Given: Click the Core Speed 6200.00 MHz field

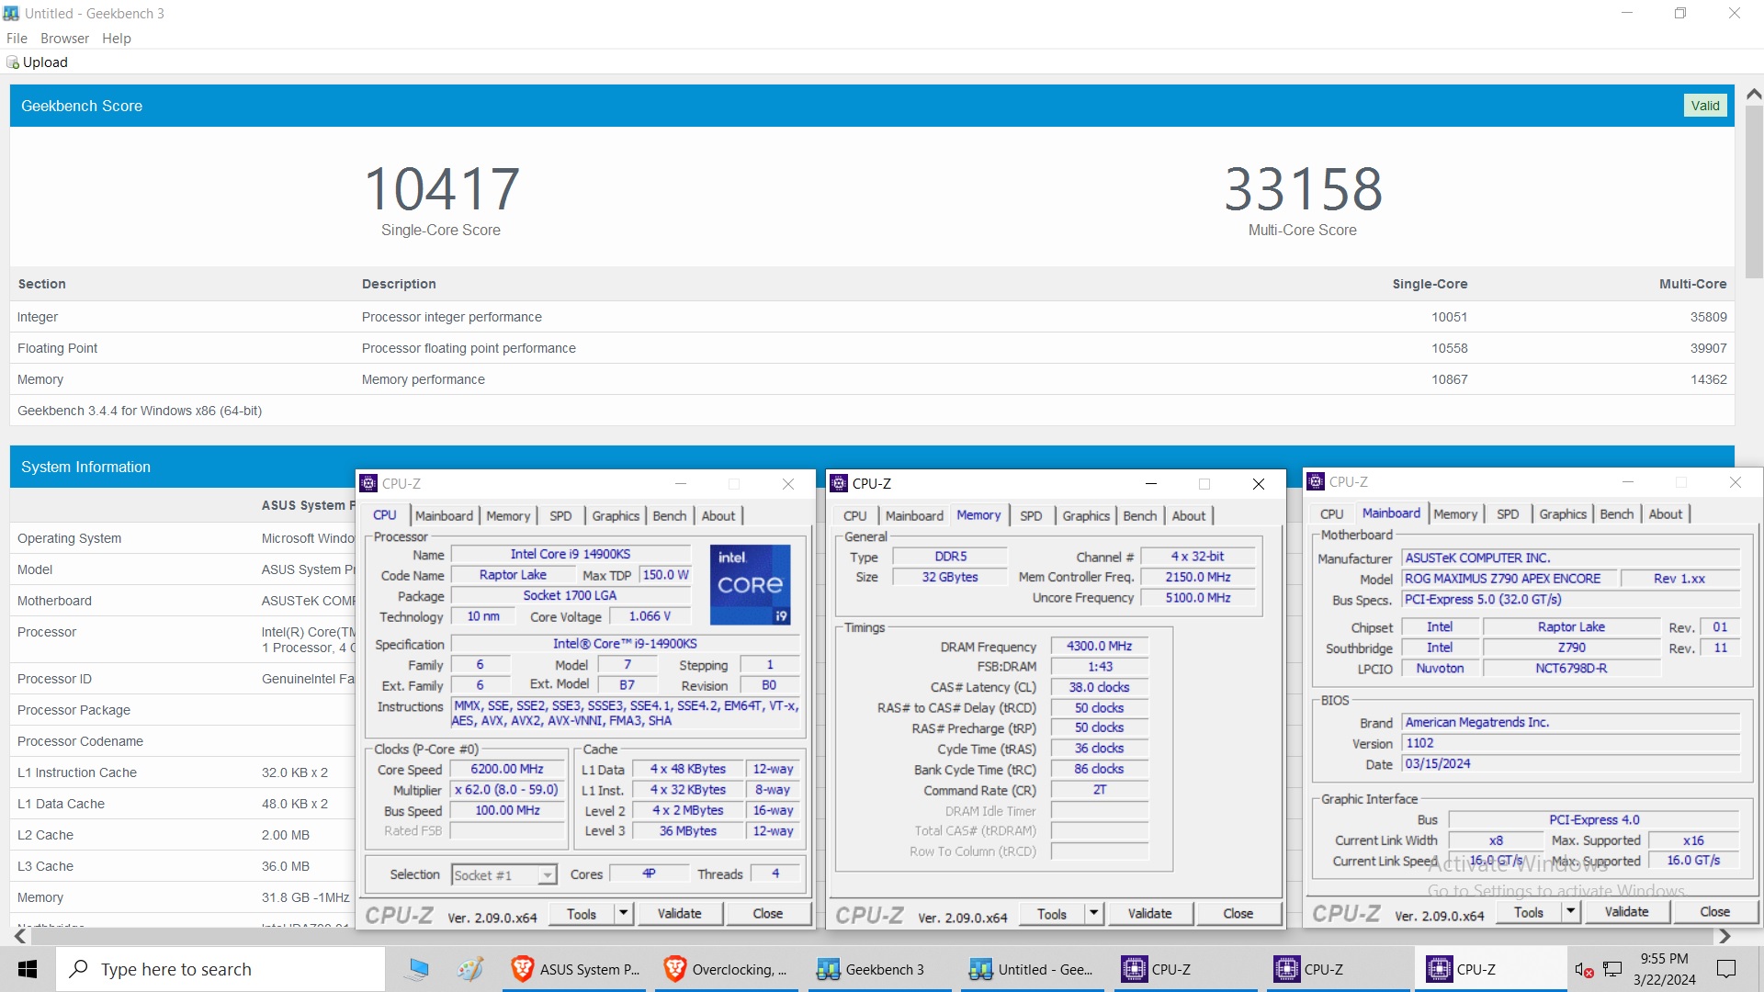Looking at the screenshot, I should coord(507,770).
